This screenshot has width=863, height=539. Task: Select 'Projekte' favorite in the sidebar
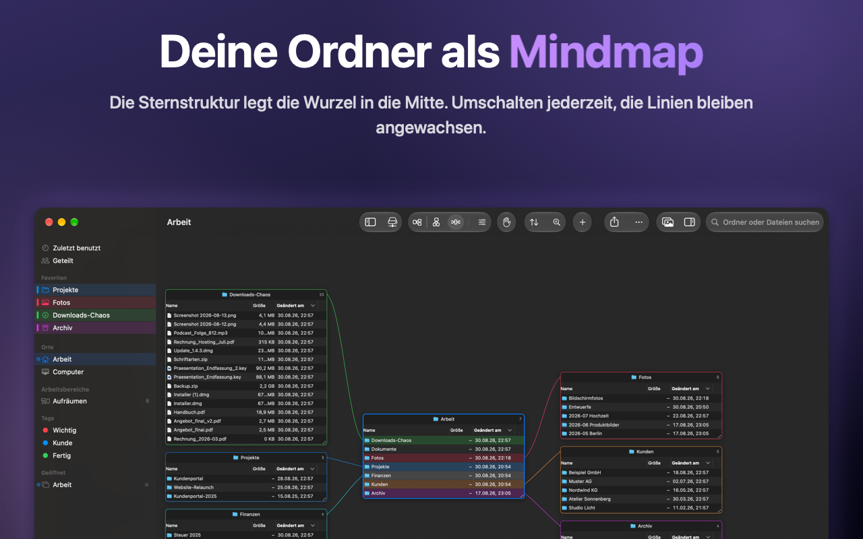[x=95, y=290]
